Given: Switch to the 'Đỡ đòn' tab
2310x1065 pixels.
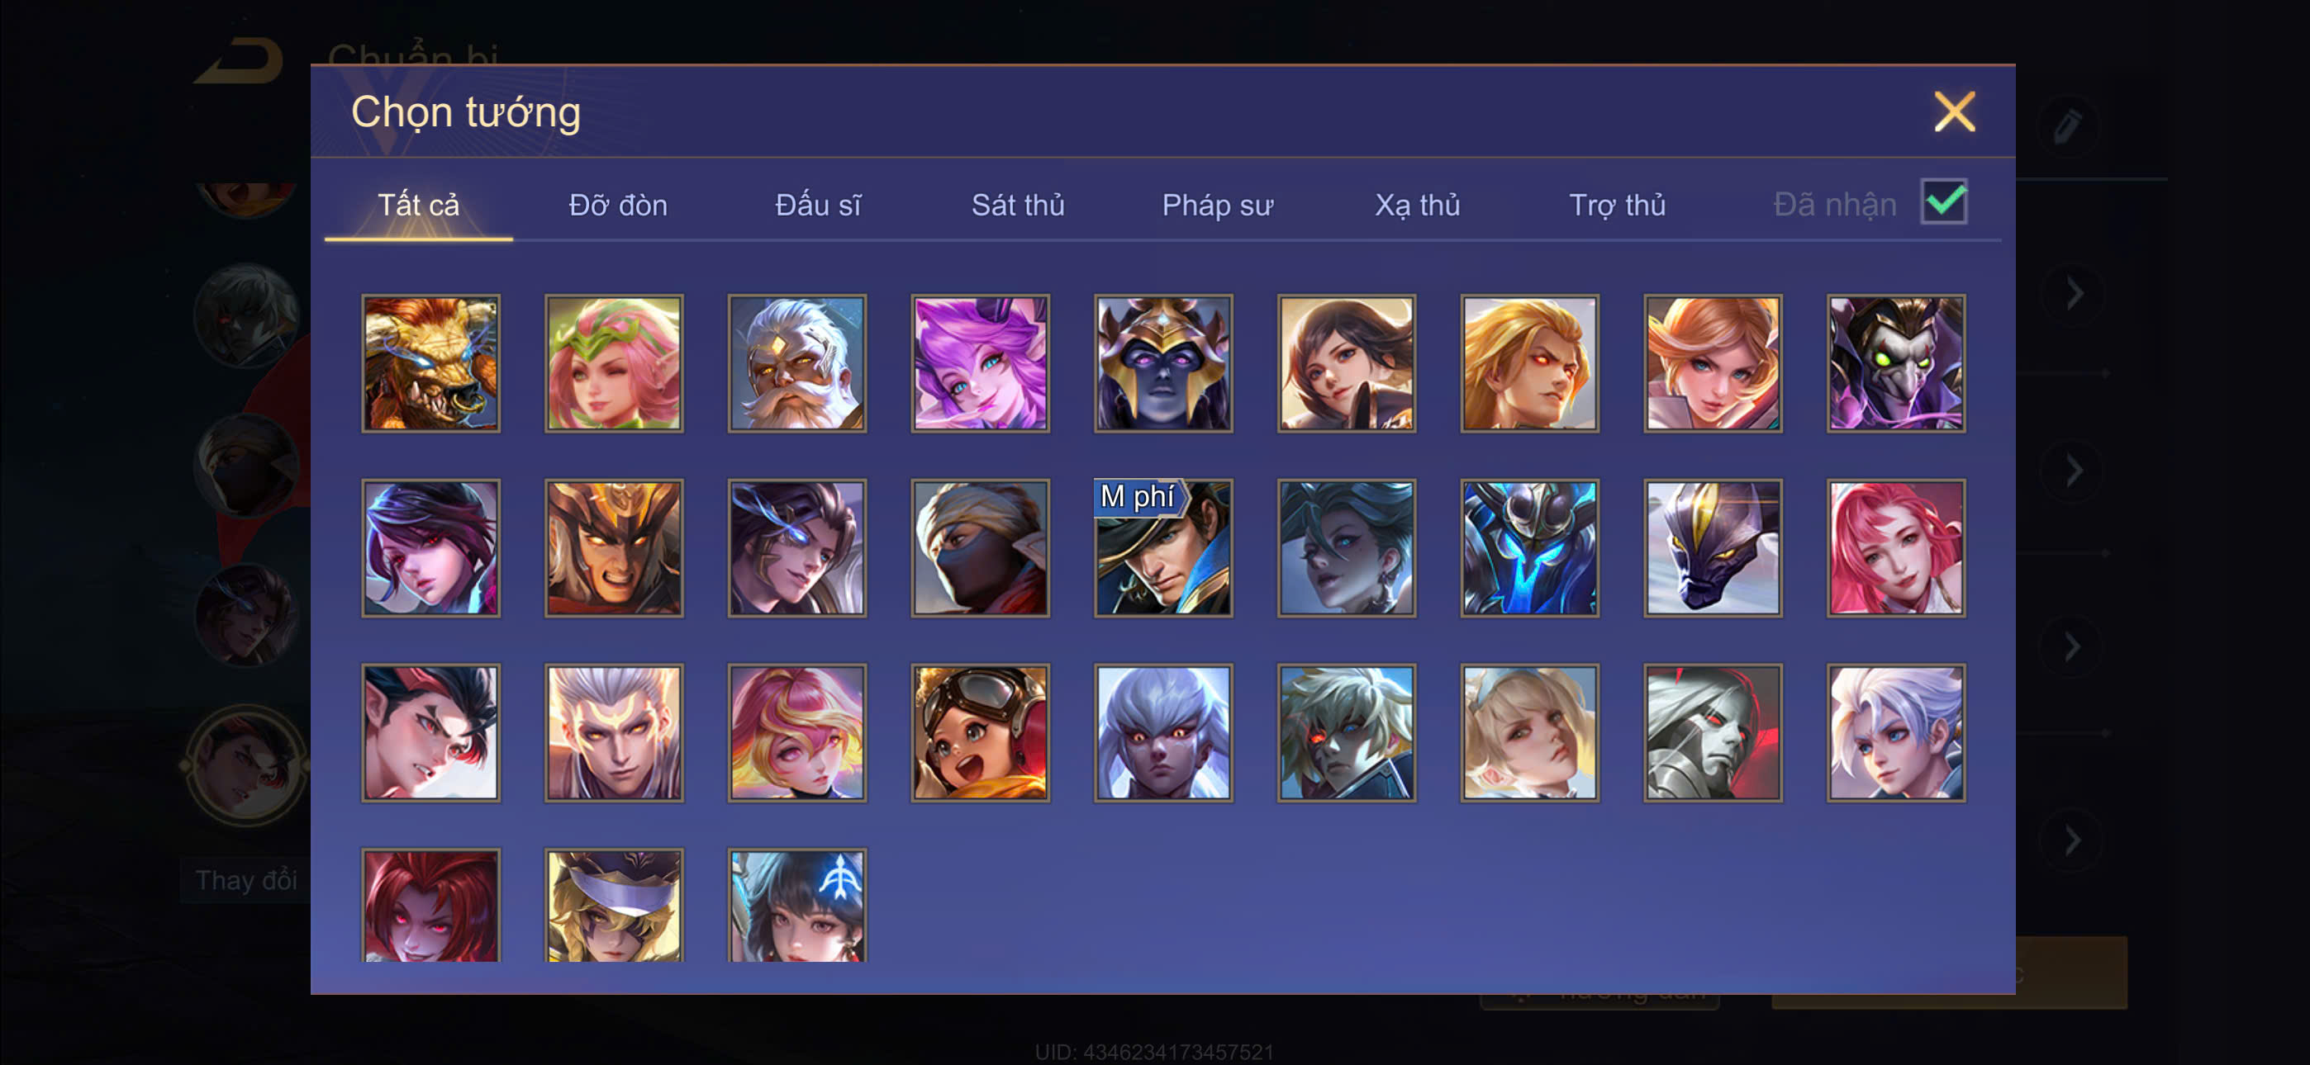Looking at the screenshot, I should [x=618, y=206].
